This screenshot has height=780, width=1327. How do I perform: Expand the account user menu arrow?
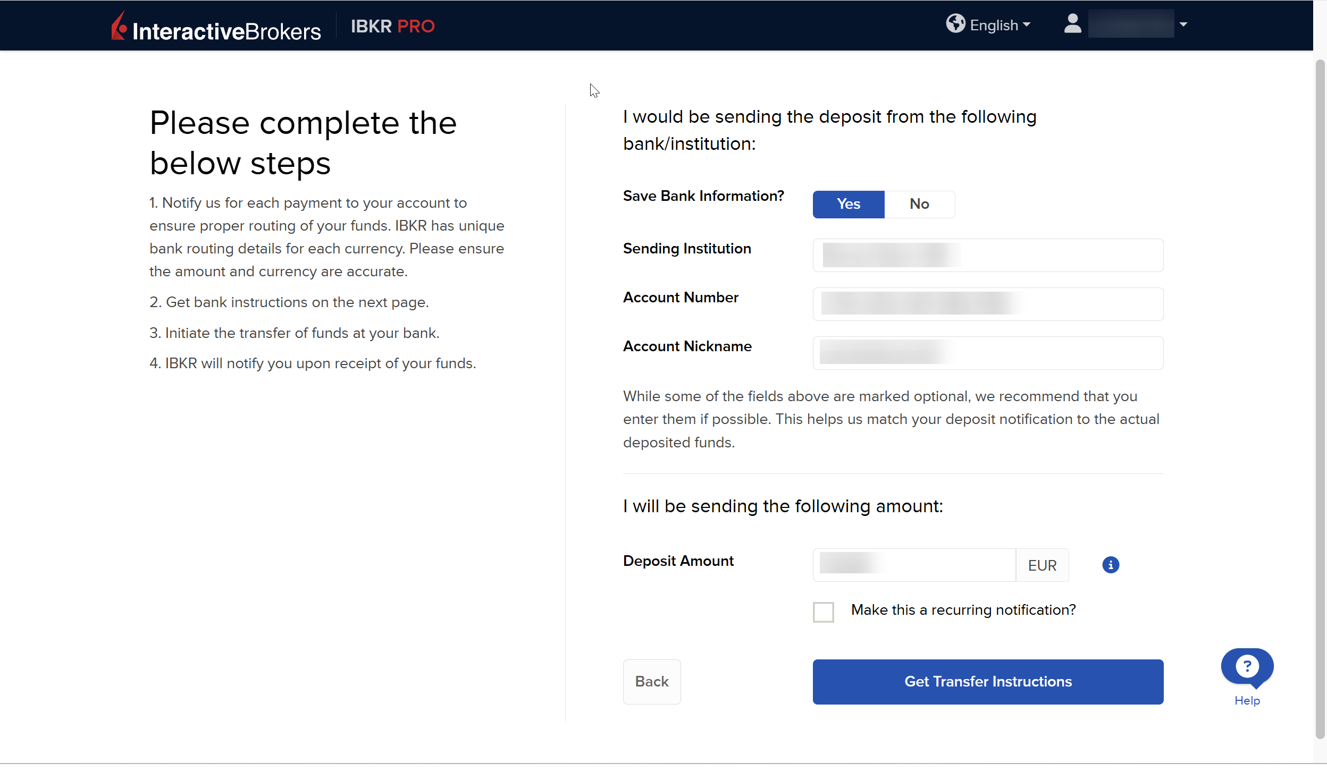click(1183, 24)
